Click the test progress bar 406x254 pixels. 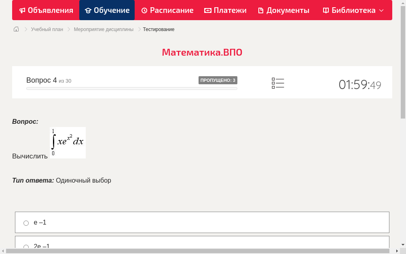coord(131,88)
